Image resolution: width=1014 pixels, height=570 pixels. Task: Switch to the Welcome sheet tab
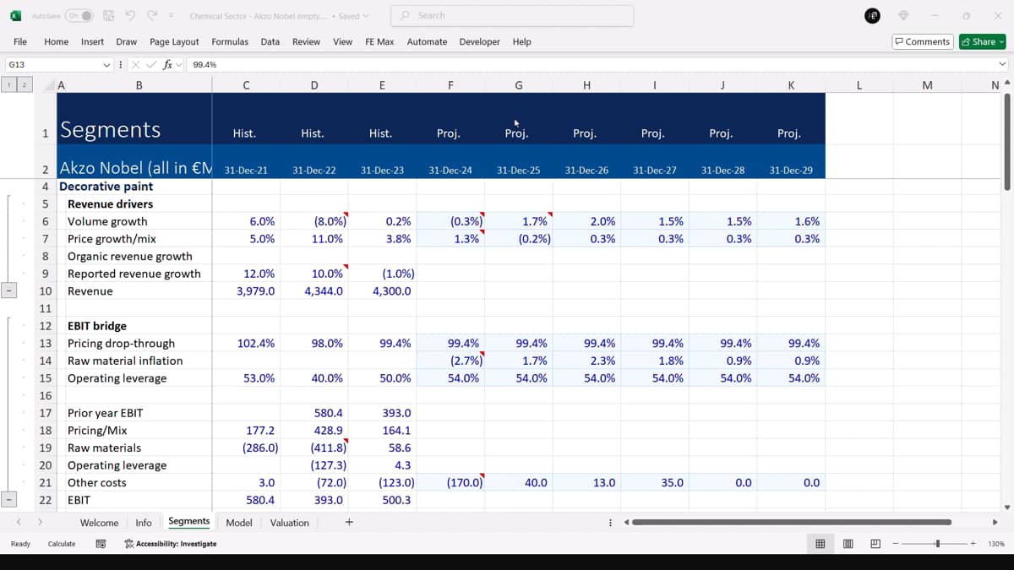(x=99, y=523)
